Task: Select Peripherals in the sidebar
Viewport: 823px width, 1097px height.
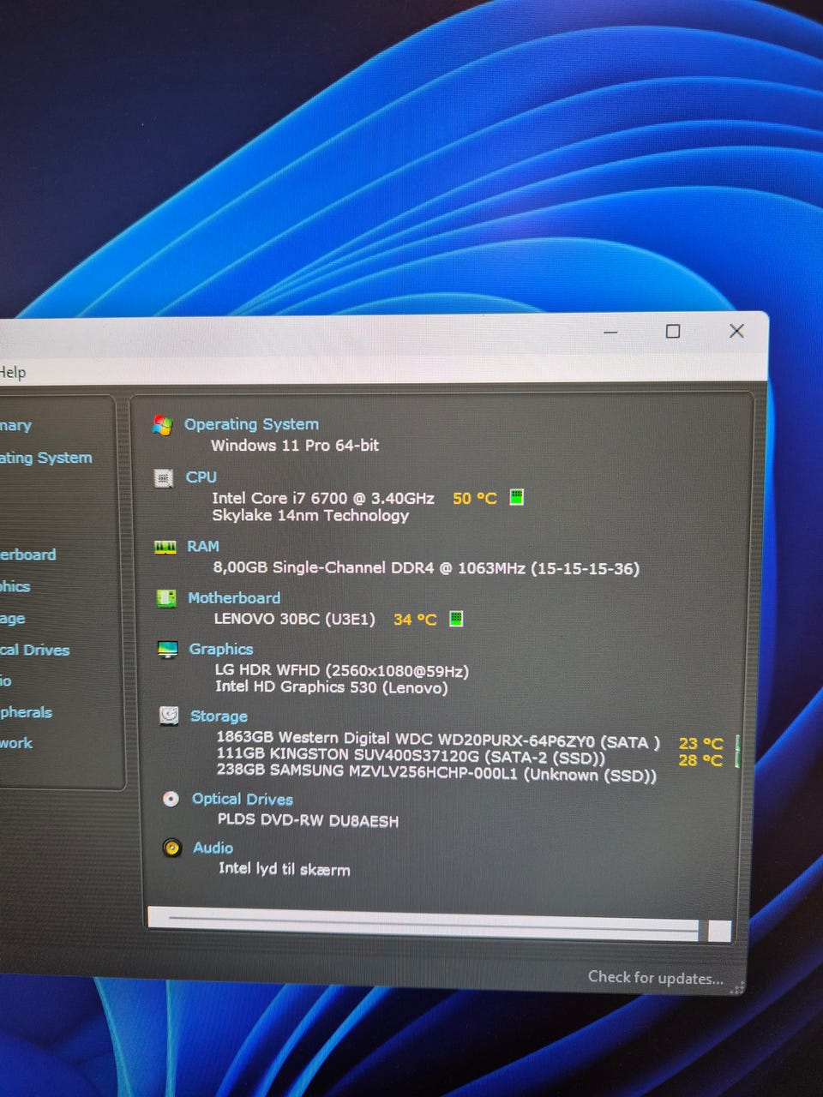Action: point(26,712)
